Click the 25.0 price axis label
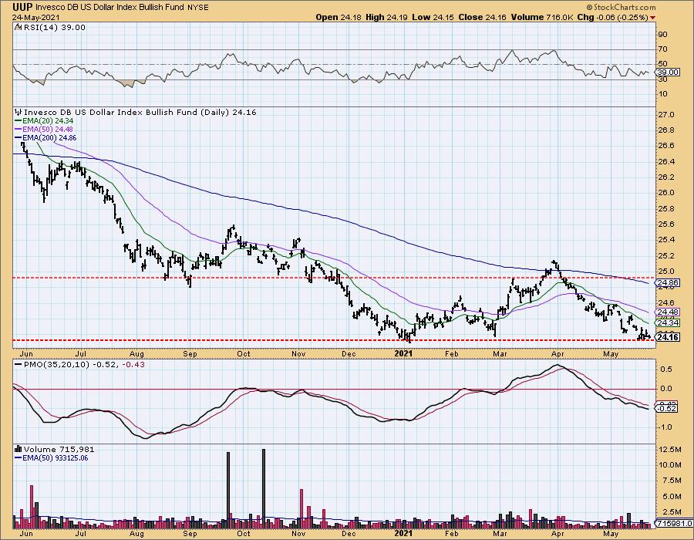Image resolution: width=694 pixels, height=540 pixels. 666,272
